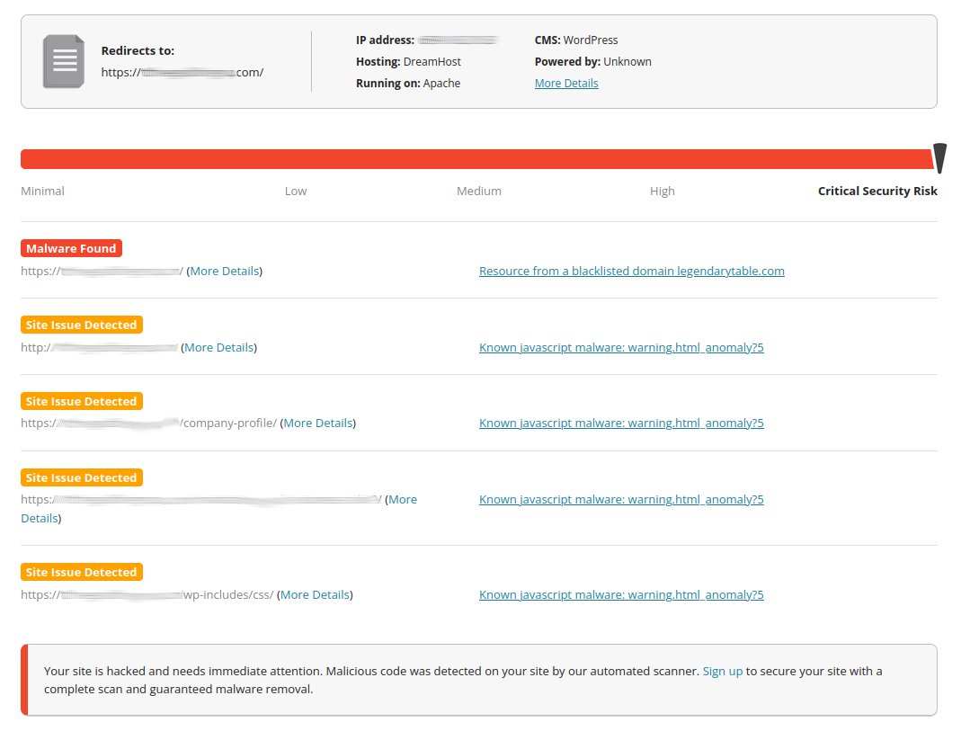Click the fourth "Site Issue Detected" badge
Screen dimensions: 961x731
(81, 477)
